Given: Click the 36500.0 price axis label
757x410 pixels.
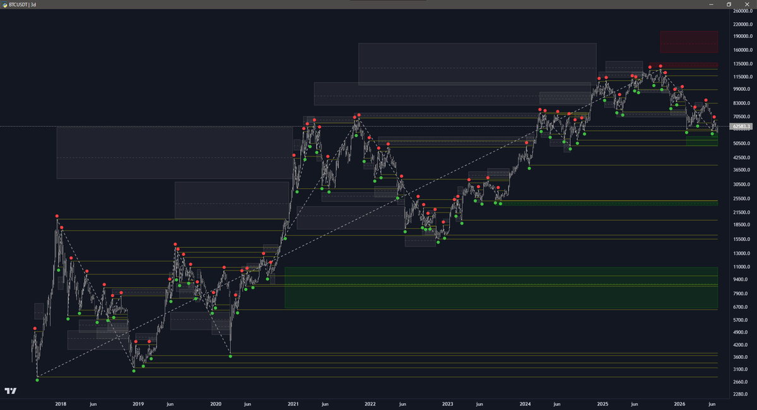Looking at the screenshot, I should tap(742, 170).
